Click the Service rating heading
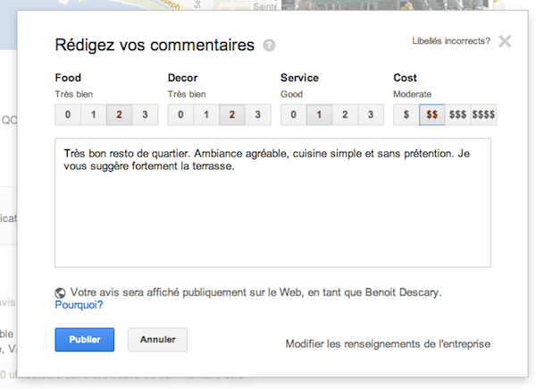Screen dimensions: 536x390 (299, 78)
